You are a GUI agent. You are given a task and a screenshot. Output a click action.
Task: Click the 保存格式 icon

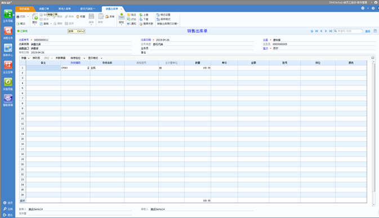coord(158,19)
